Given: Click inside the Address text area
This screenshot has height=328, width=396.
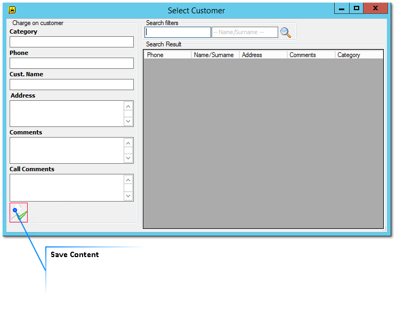Looking at the screenshot, I should (x=67, y=114).
